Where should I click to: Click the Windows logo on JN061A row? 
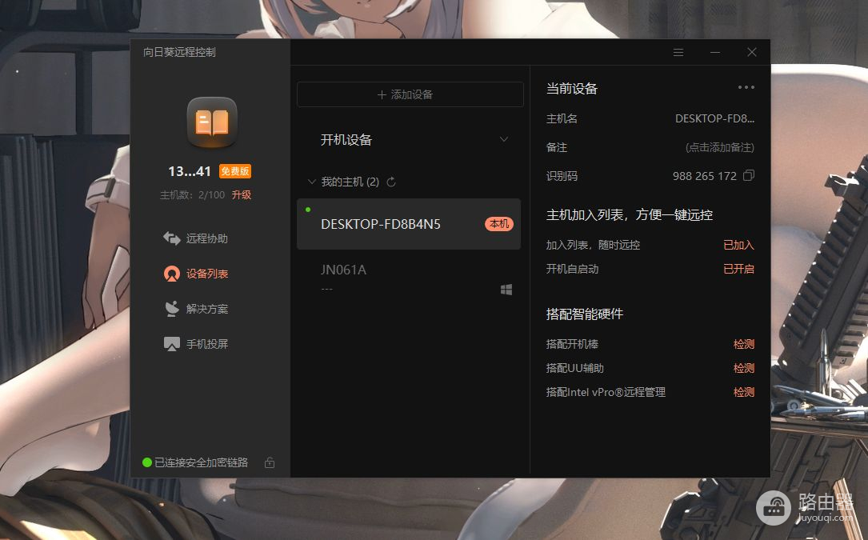[x=506, y=290]
